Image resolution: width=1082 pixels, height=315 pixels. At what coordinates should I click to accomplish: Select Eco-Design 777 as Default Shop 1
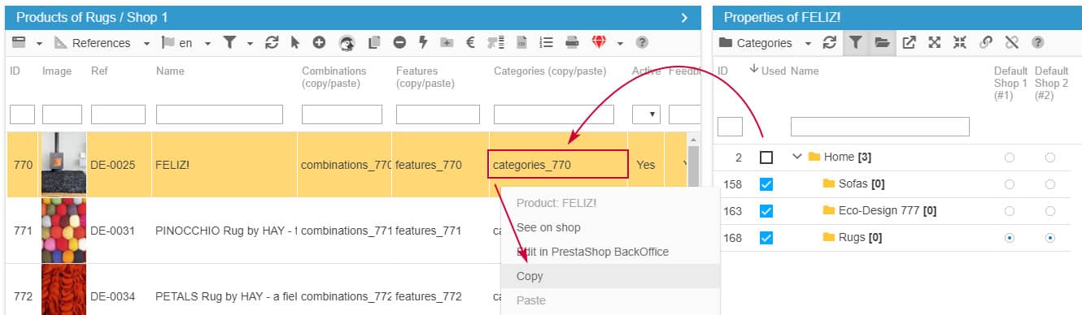point(1010,211)
